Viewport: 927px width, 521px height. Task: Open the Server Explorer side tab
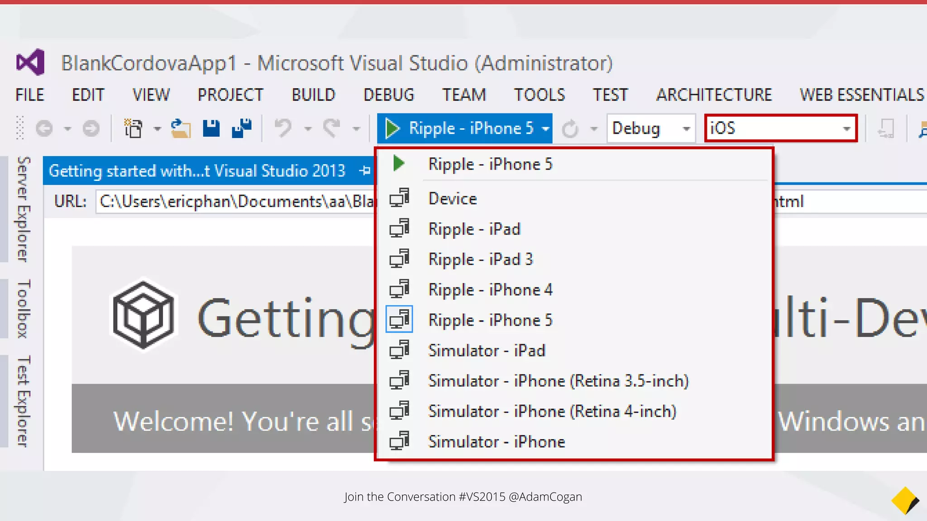point(24,209)
